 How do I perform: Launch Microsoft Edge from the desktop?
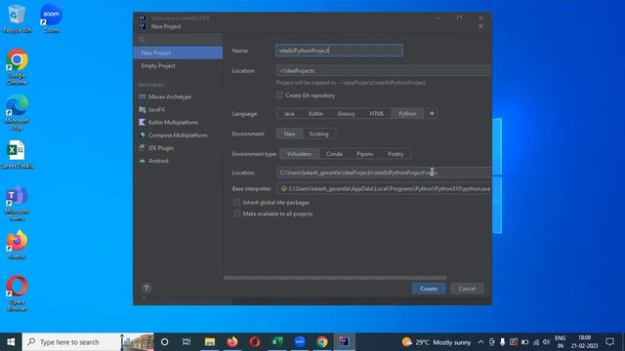17,112
